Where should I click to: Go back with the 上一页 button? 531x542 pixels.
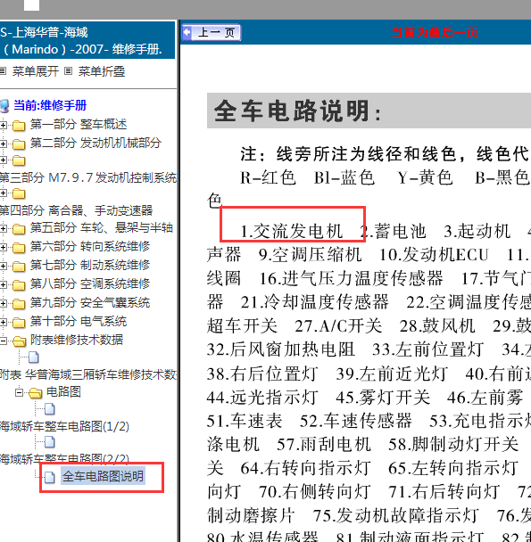212,33
